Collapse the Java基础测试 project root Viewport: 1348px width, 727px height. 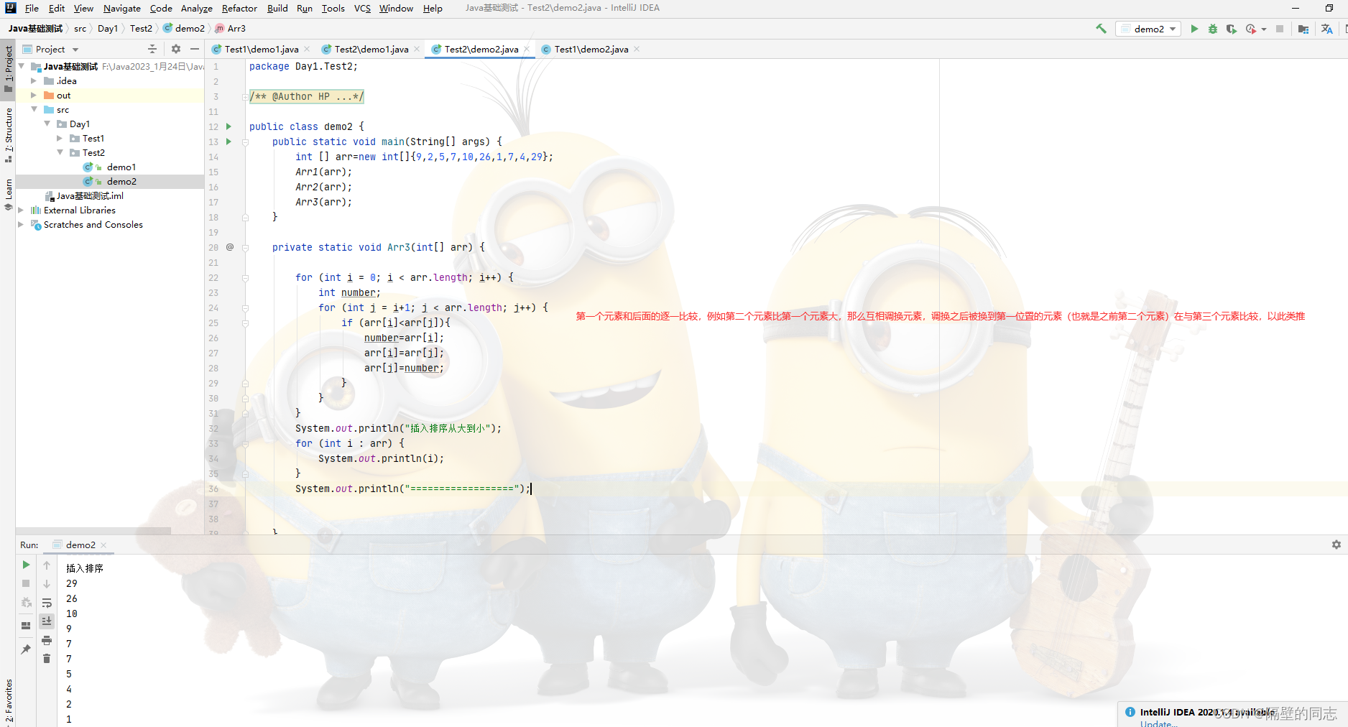[22, 66]
